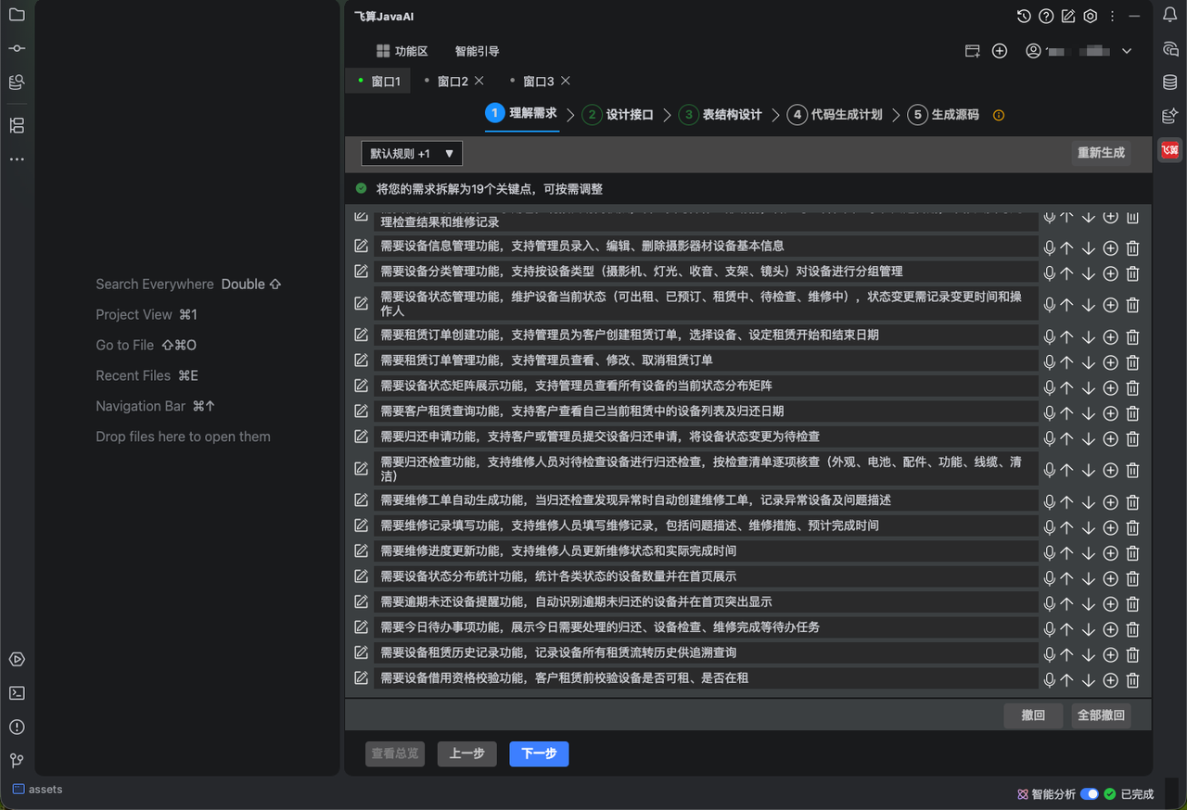Image resolution: width=1187 pixels, height=810 pixels.
Task: Delete the 需要设备借用资格校验功能 row
Action: click(x=1132, y=680)
